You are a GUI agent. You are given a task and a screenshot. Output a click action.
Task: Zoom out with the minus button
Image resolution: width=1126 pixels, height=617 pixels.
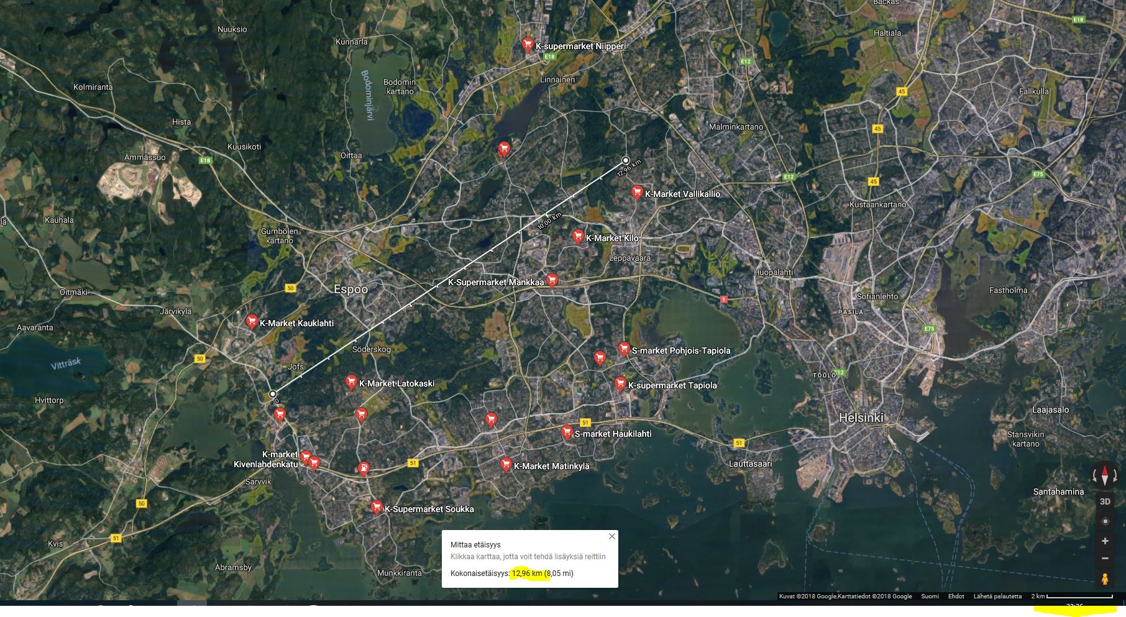point(1105,559)
